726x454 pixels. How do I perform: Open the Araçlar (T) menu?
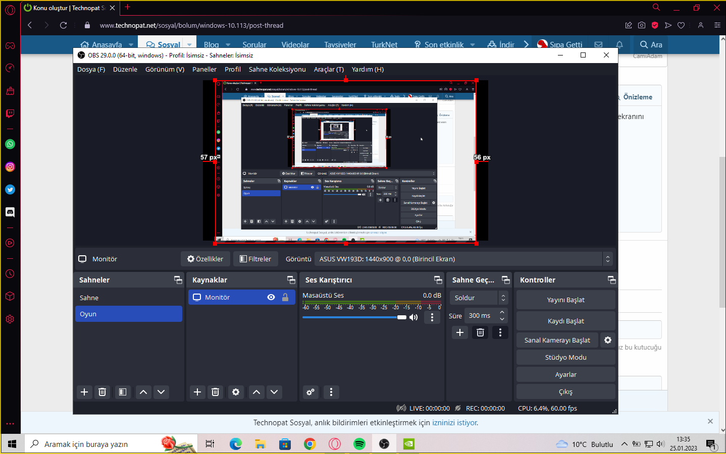pyautogui.click(x=329, y=70)
